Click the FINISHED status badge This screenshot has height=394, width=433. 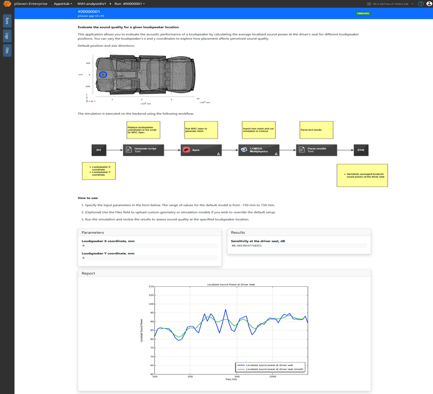tap(363, 13)
